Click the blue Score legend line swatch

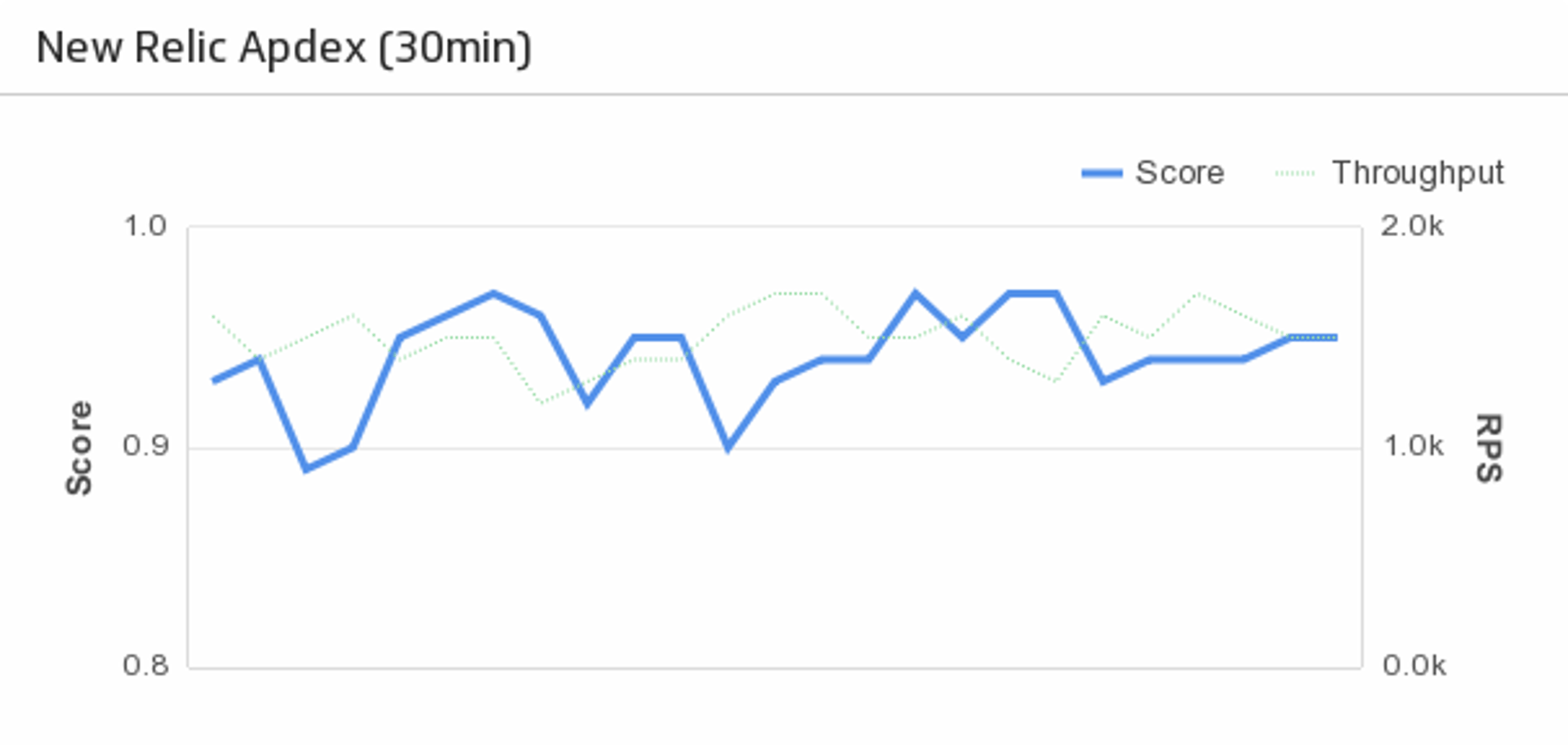pyautogui.click(x=1102, y=173)
